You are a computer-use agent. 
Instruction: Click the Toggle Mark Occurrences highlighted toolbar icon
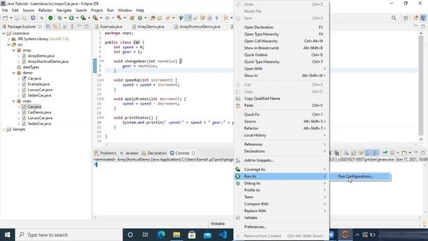pos(189,18)
